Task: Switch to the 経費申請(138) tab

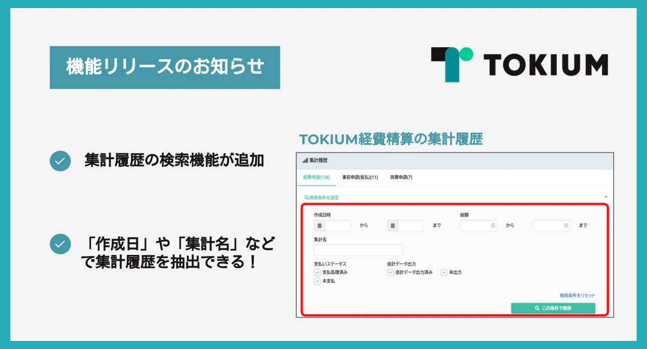Action: [316, 178]
